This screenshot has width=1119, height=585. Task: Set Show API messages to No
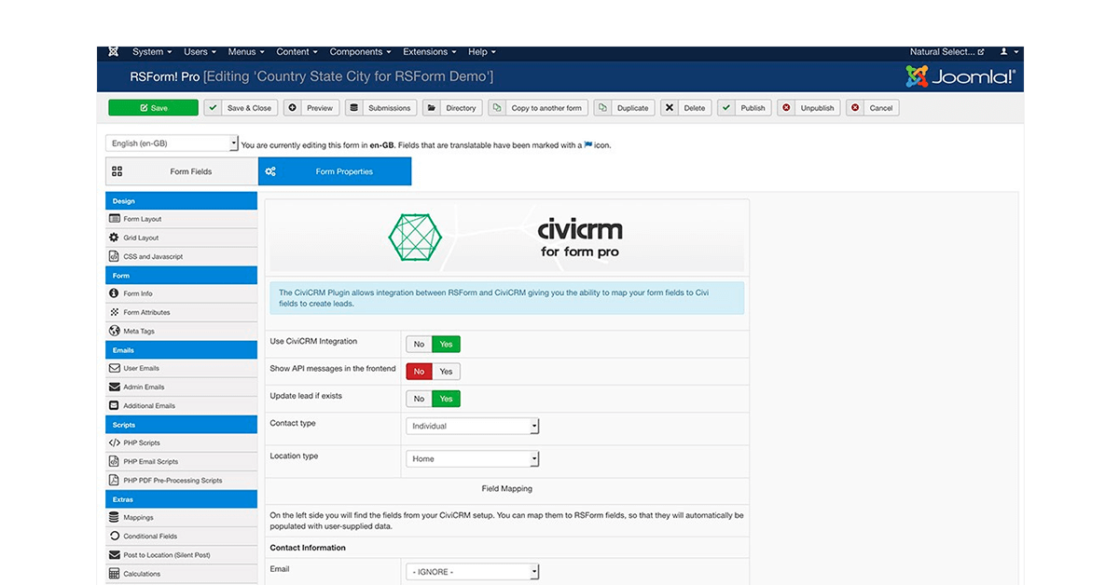click(419, 371)
